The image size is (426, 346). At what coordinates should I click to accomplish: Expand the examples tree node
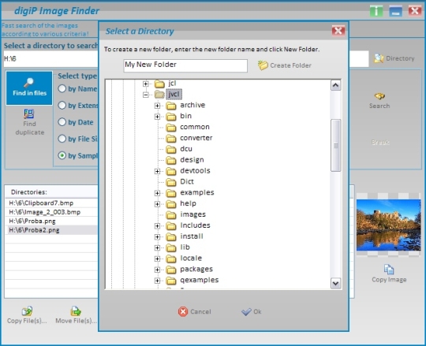(x=157, y=193)
